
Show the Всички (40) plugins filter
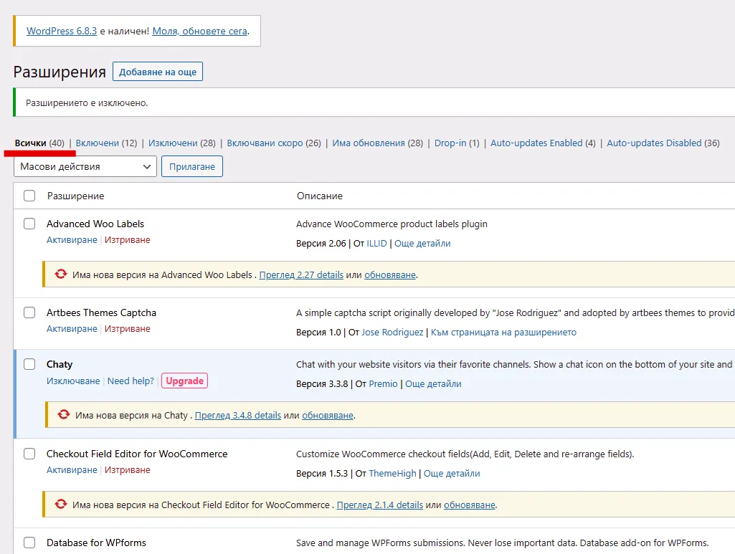[39, 143]
